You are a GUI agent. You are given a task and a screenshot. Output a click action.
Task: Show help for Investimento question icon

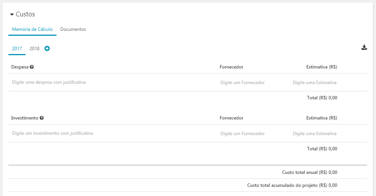pos(42,118)
